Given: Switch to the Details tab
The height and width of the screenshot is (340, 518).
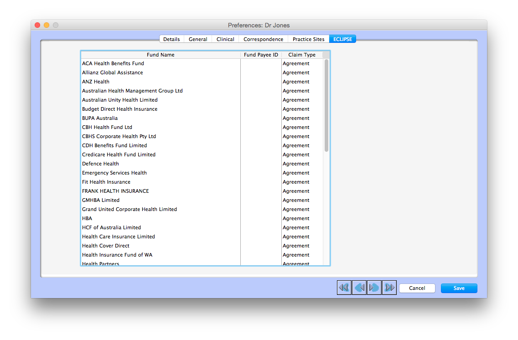Looking at the screenshot, I should 171,39.
